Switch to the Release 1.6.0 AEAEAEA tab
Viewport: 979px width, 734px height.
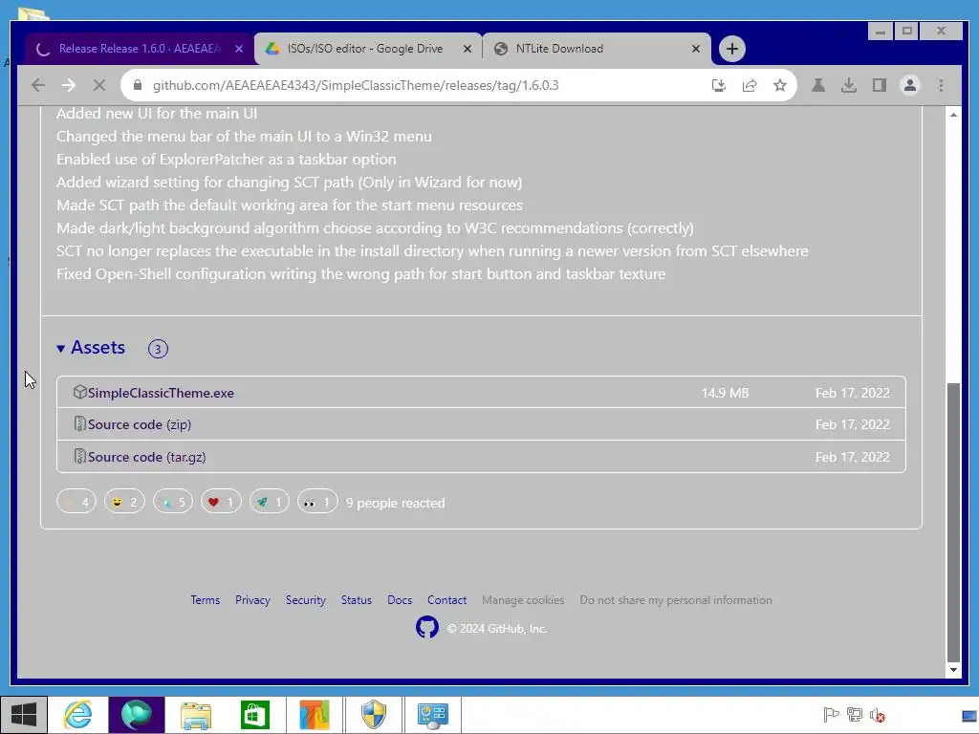[139, 49]
